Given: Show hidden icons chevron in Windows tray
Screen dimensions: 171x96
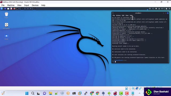Looking at the screenshot, I should pyautogui.click(x=139, y=93).
